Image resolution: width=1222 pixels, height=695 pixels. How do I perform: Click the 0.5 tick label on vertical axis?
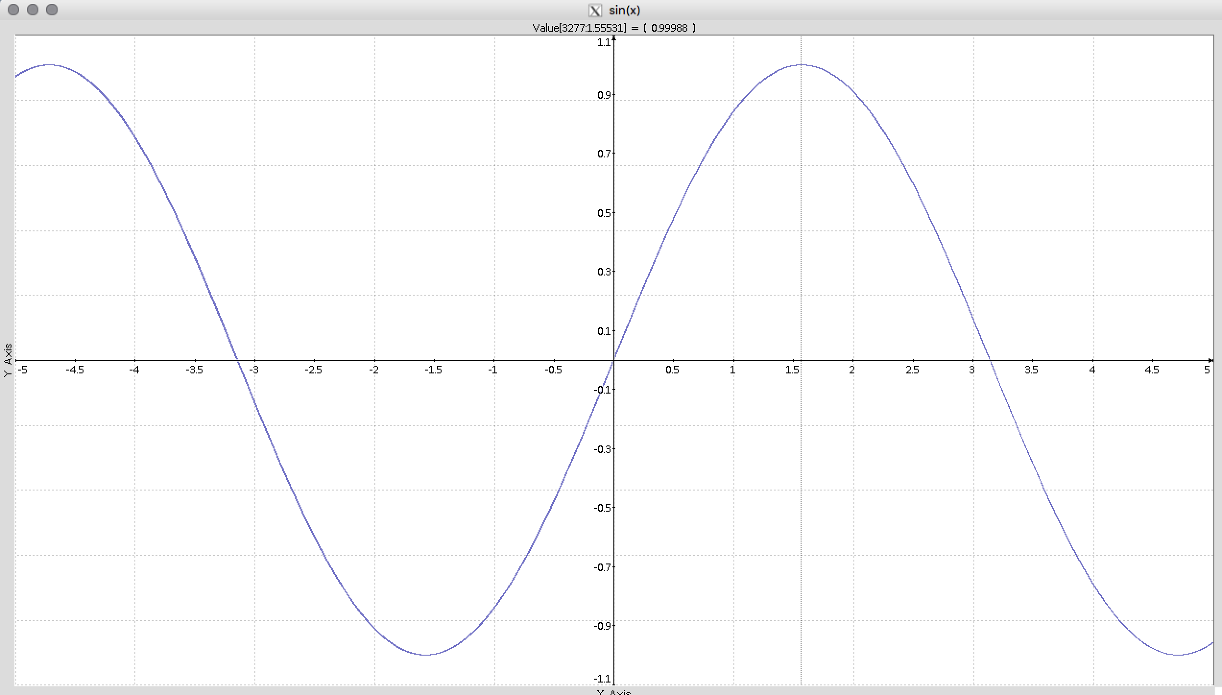604,213
